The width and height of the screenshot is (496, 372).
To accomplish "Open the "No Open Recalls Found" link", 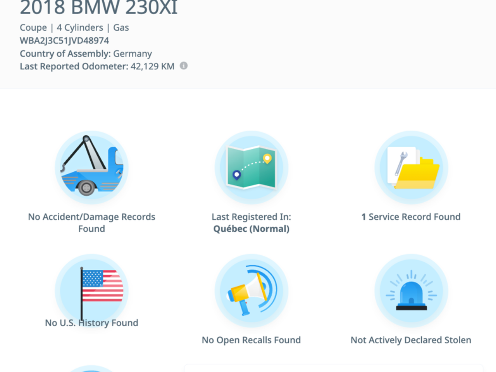I will (x=251, y=340).
